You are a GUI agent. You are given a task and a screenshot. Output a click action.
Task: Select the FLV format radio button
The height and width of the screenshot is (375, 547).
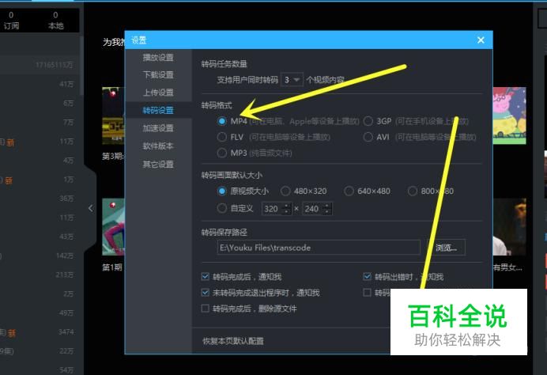(222, 137)
